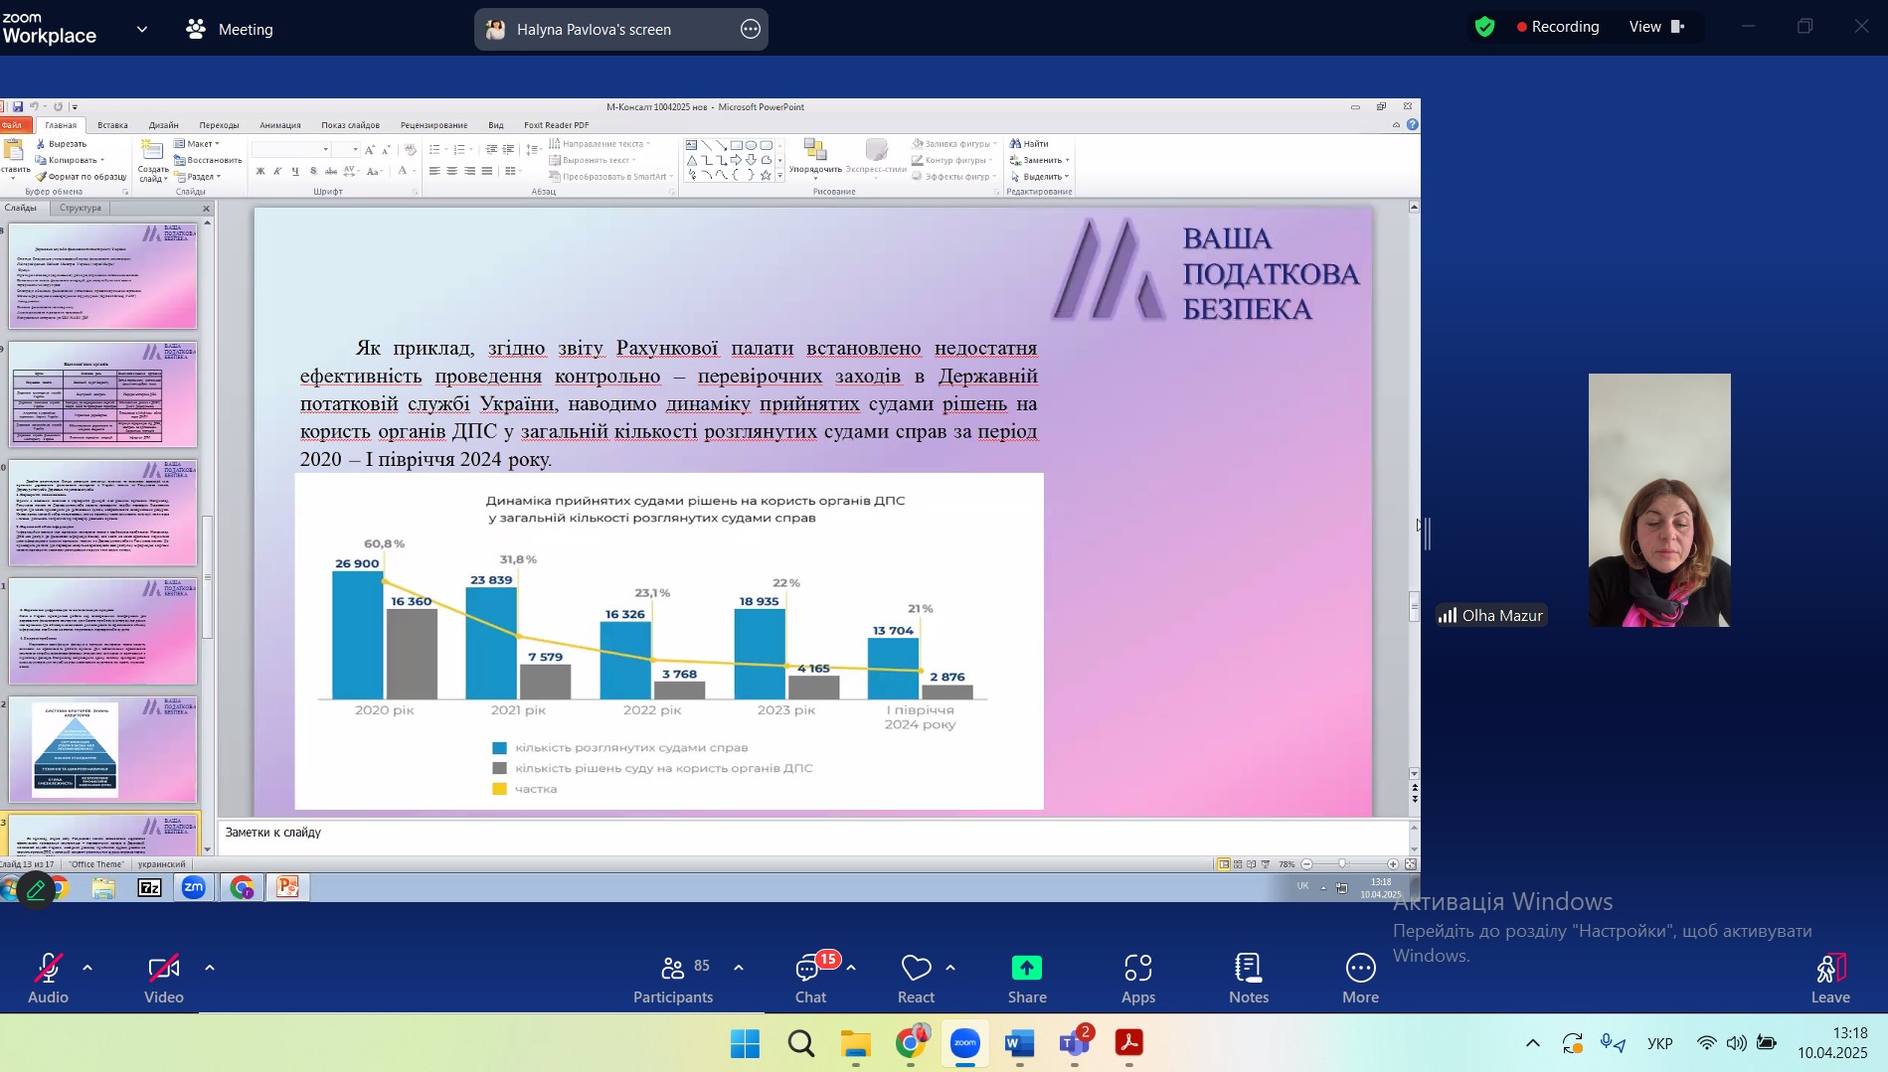Click the Формат по образцу brush

point(81,177)
